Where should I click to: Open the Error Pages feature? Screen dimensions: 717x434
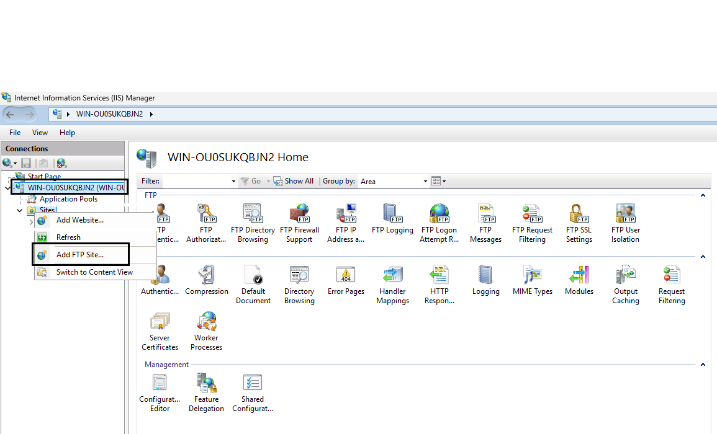point(346,277)
